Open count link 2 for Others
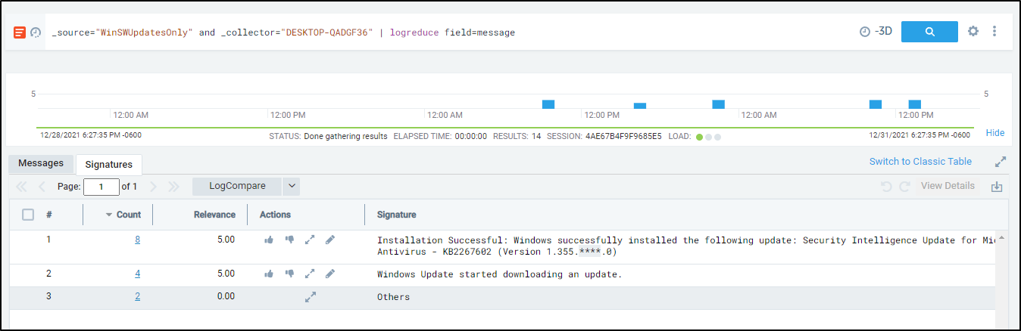1021x331 pixels. click(x=137, y=297)
